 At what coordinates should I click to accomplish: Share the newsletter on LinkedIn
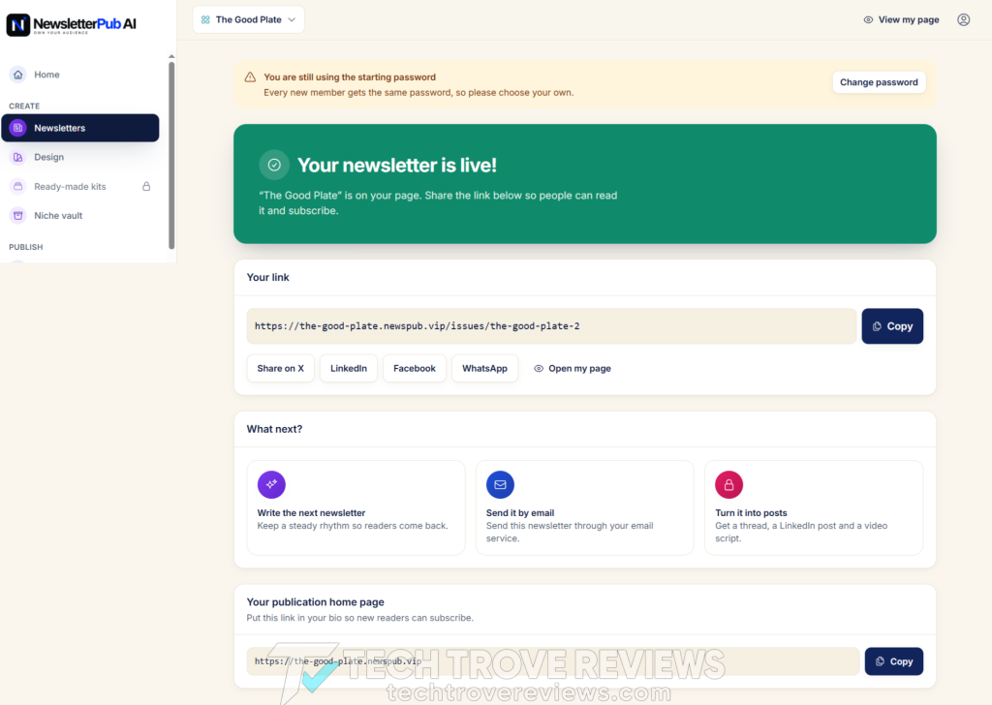point(349,369)
